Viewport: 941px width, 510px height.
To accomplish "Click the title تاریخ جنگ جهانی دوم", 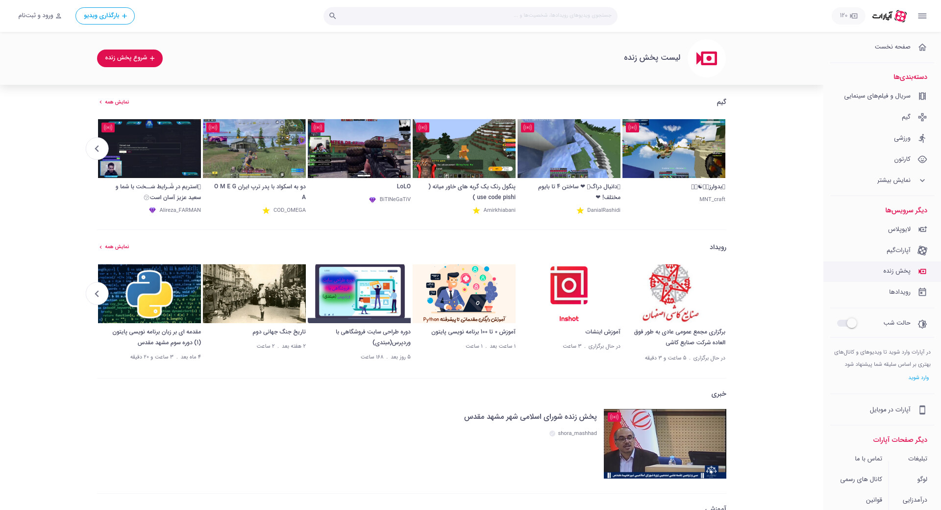I will pyautogui.click(x=279, y=332).
